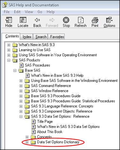Click the folder icon beside What's New in SAS 9.3
This screenshot has height=150, width=120.
[15, 45]
